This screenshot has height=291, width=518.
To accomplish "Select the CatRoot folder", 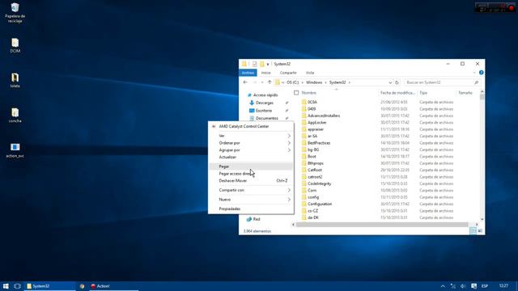I will tap(315, 170).
